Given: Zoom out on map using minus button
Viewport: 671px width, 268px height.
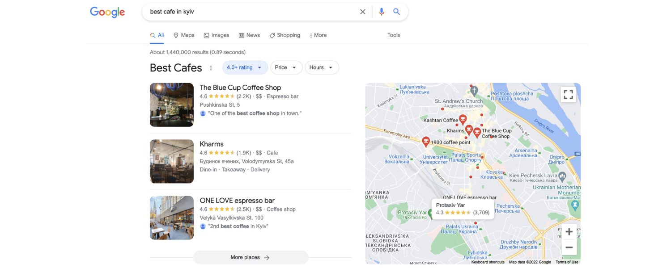Looking at the screenshot, I should 569,247.
